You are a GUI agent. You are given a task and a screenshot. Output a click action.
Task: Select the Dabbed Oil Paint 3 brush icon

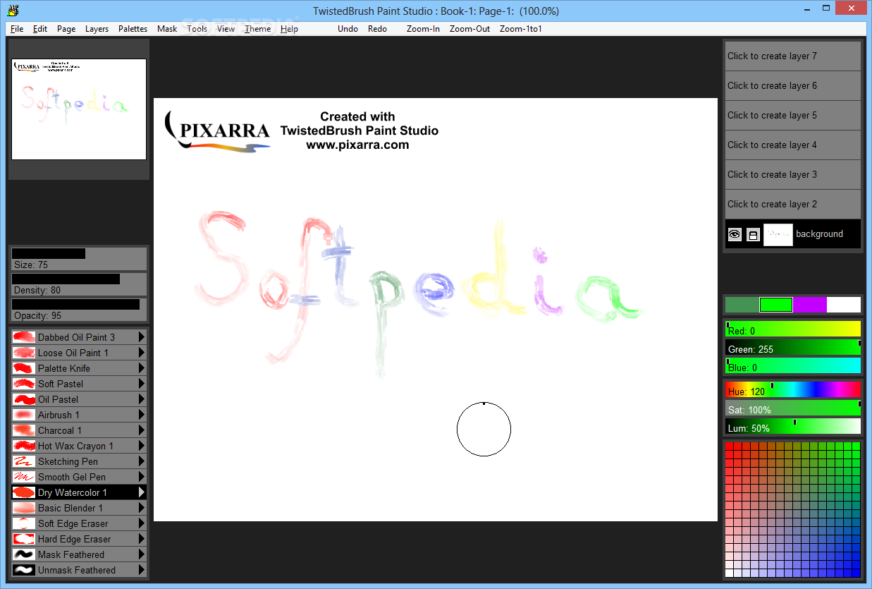(x=24, y=337)
